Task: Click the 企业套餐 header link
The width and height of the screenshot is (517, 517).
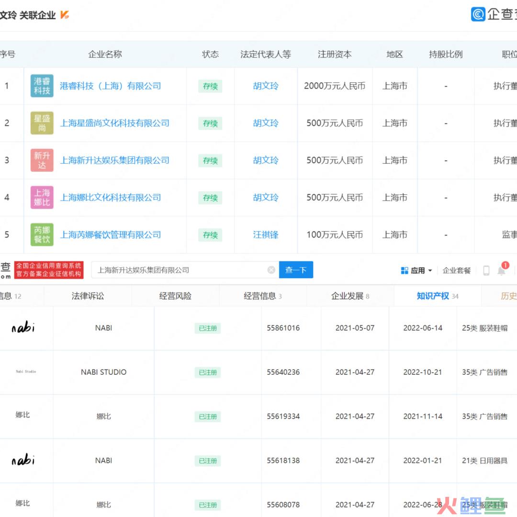Action: (457, 270)
